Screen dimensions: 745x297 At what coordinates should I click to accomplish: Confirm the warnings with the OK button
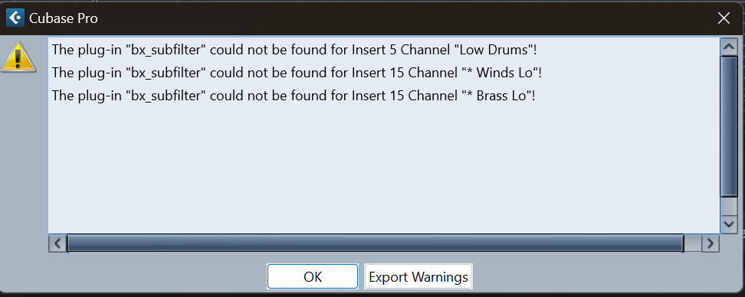pos(313,276)
